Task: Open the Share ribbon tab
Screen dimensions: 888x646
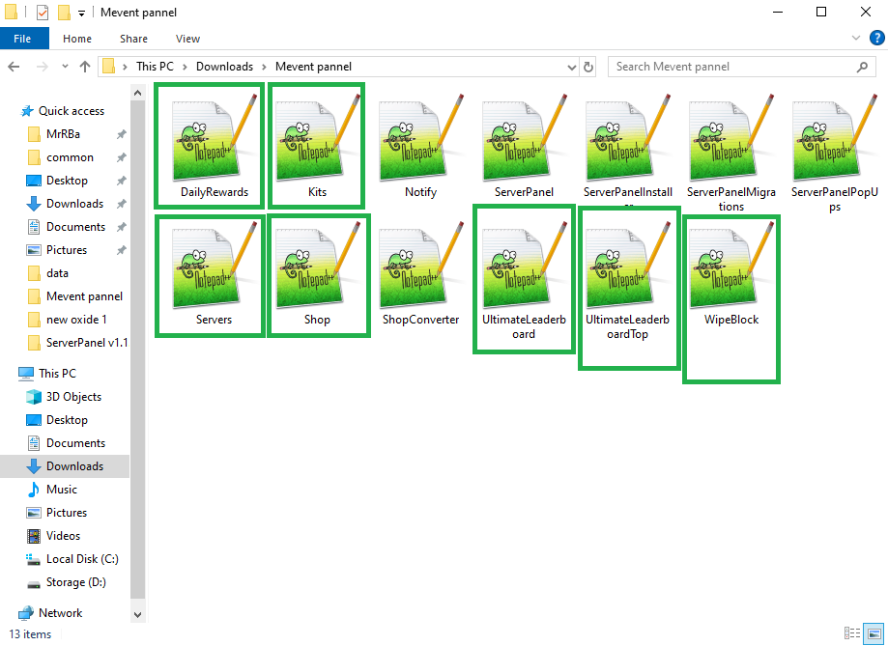Action: click(133, 39)
